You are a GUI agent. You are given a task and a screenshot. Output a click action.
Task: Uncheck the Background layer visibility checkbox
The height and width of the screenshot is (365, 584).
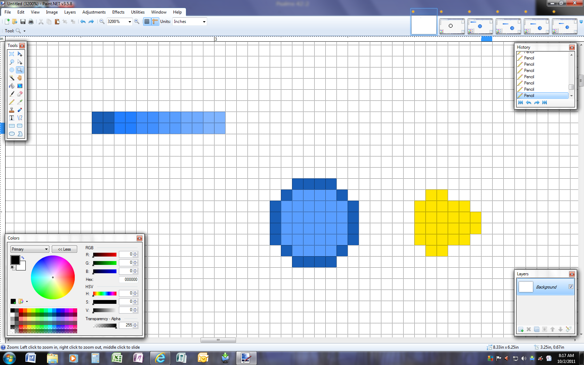pyautogui.click(x=570, y=287)
